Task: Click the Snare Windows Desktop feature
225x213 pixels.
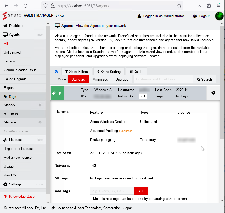Action: [109, 122]
